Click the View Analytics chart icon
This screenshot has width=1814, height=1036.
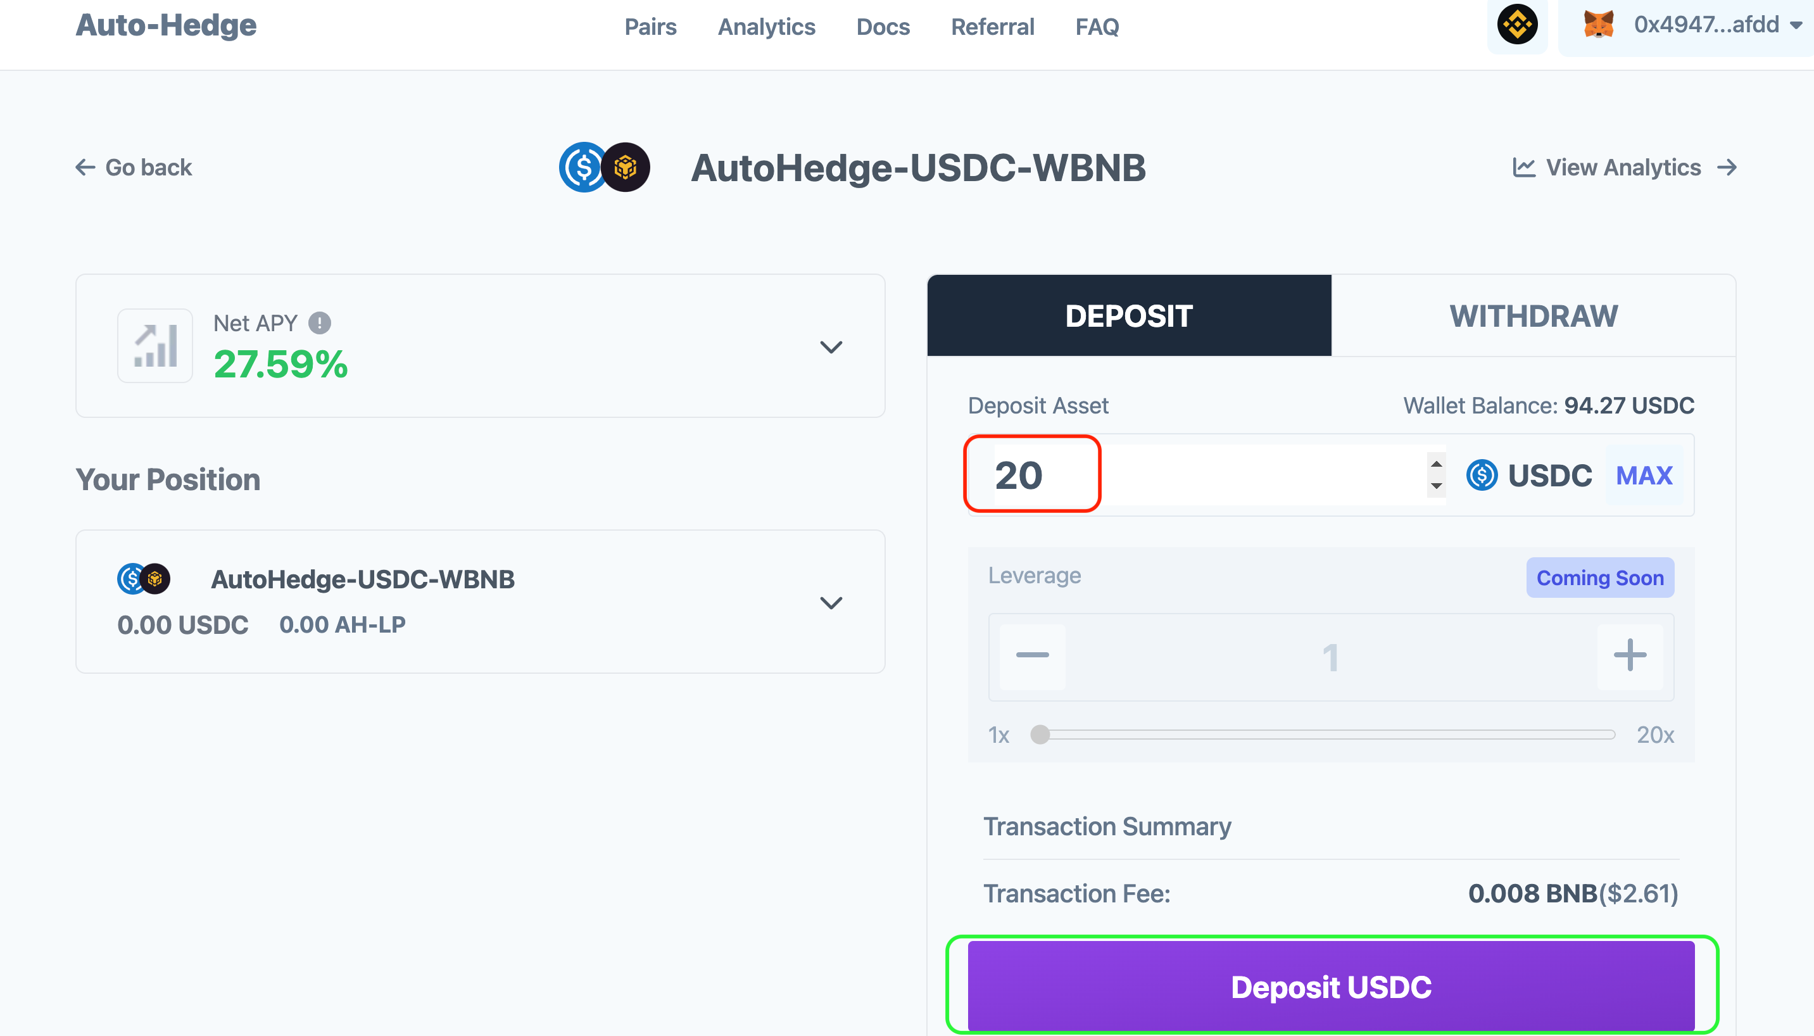pyautogui.click(x=1524, y=167)
